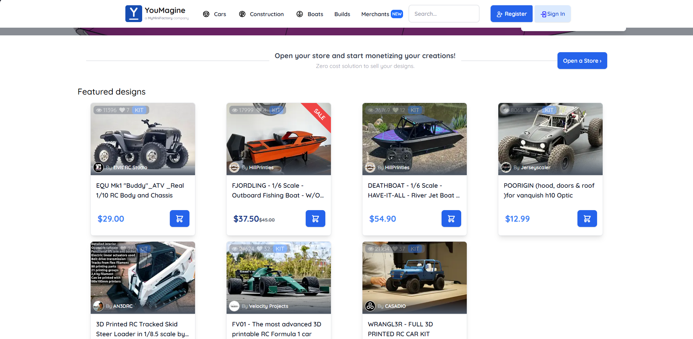Add DEATHBOAT jet boat to cart

[x=451, y=219]
